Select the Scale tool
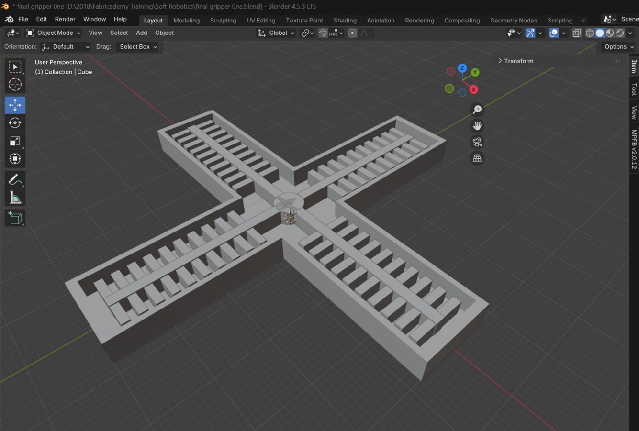The image size is (639, 431). [15, 141]
